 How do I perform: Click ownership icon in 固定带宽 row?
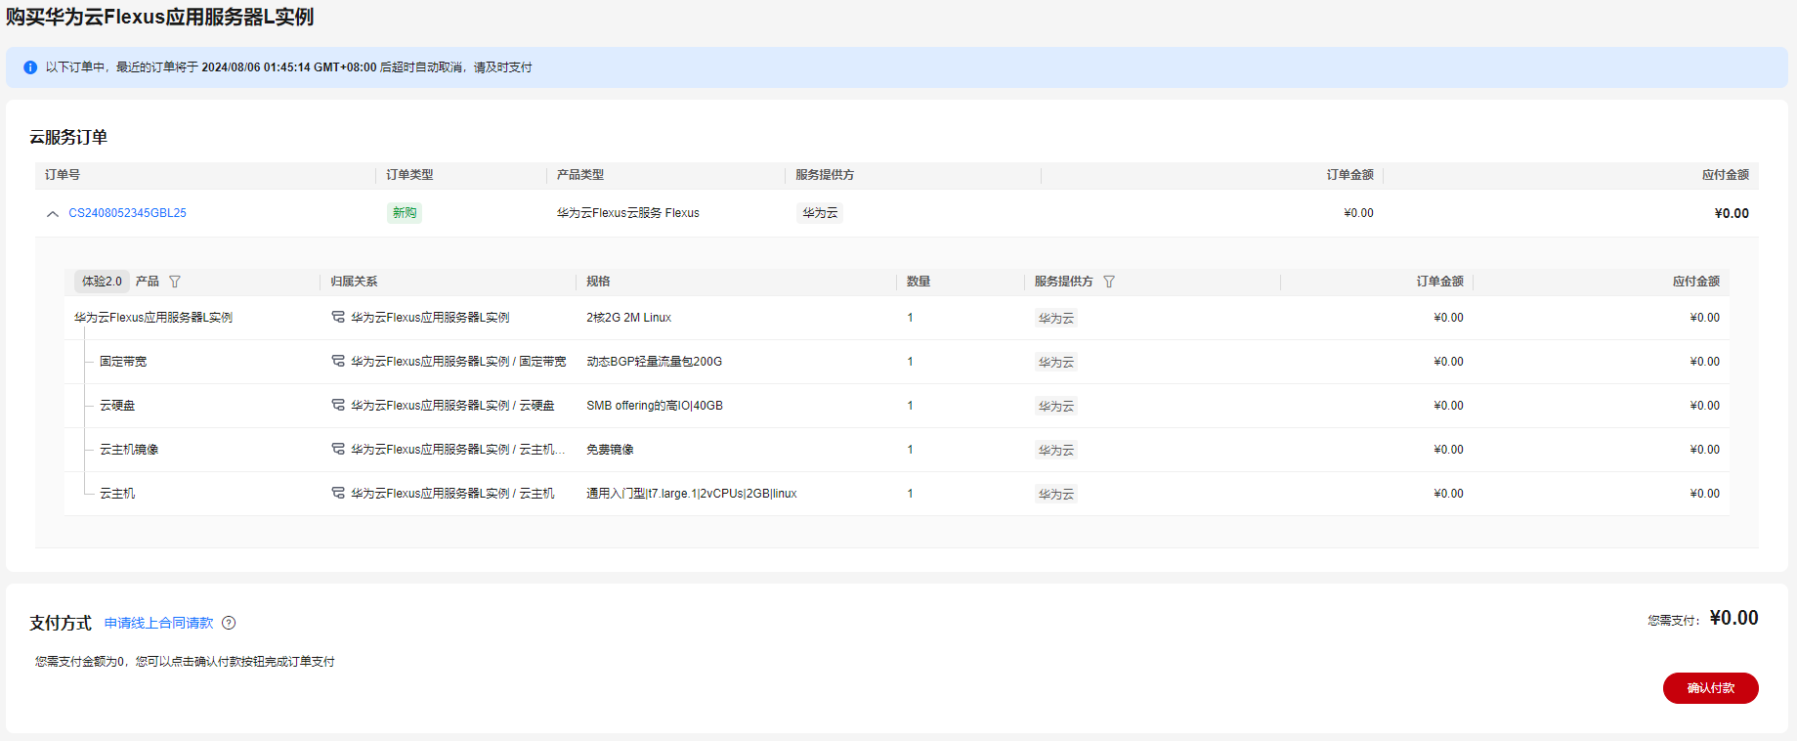(338, 361)
